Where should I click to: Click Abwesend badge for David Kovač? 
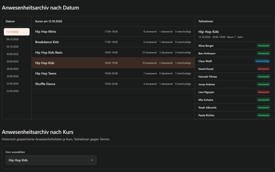coord(263,69)
